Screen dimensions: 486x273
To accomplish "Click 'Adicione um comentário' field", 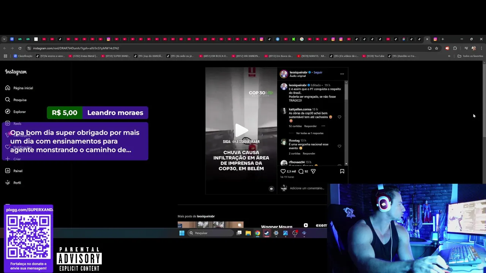I will click(x=307, y=188).
